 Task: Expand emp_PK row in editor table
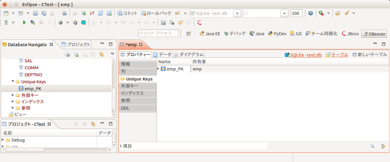coord(158,69)
